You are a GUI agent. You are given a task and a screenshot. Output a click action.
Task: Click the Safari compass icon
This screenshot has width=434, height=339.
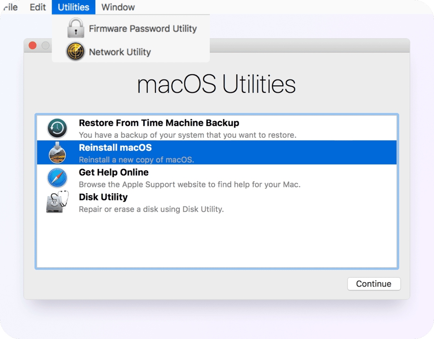pos(57,178)
